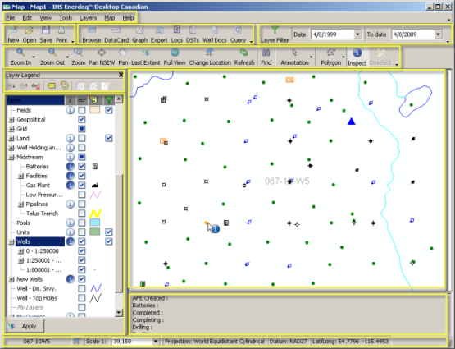Collapse the Wells layer node
The image size is (455, 349).
click(11, 241)
